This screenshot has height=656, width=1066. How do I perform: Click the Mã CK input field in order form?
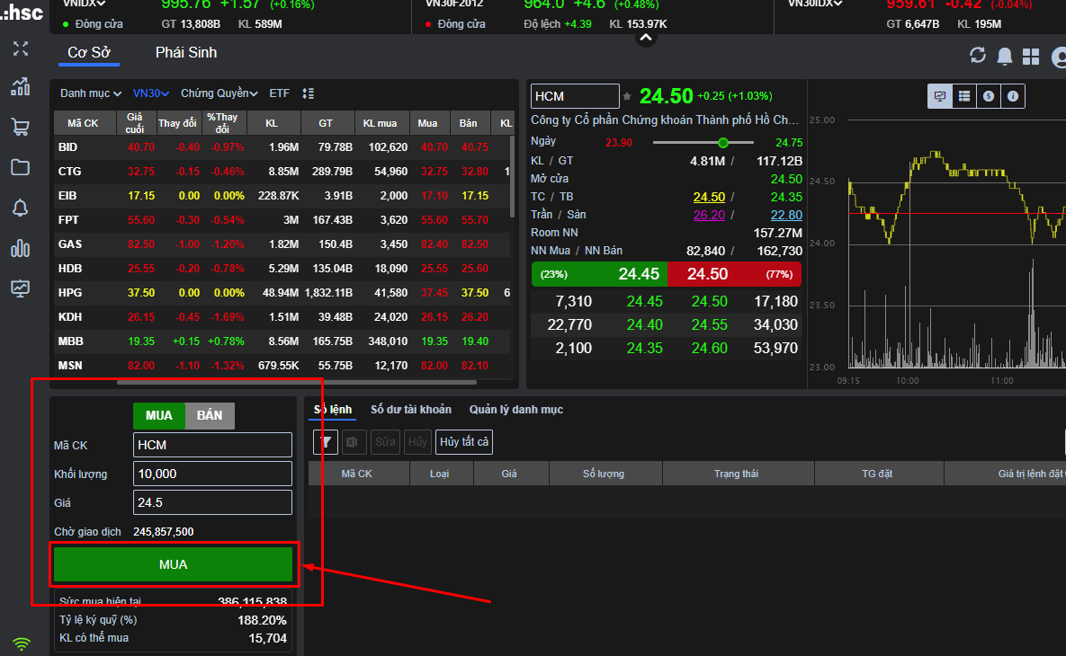pos(213,445)
